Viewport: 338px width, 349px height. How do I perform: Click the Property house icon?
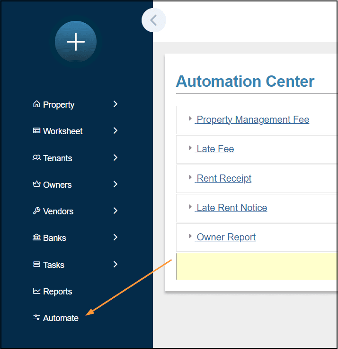click(36, 104)
